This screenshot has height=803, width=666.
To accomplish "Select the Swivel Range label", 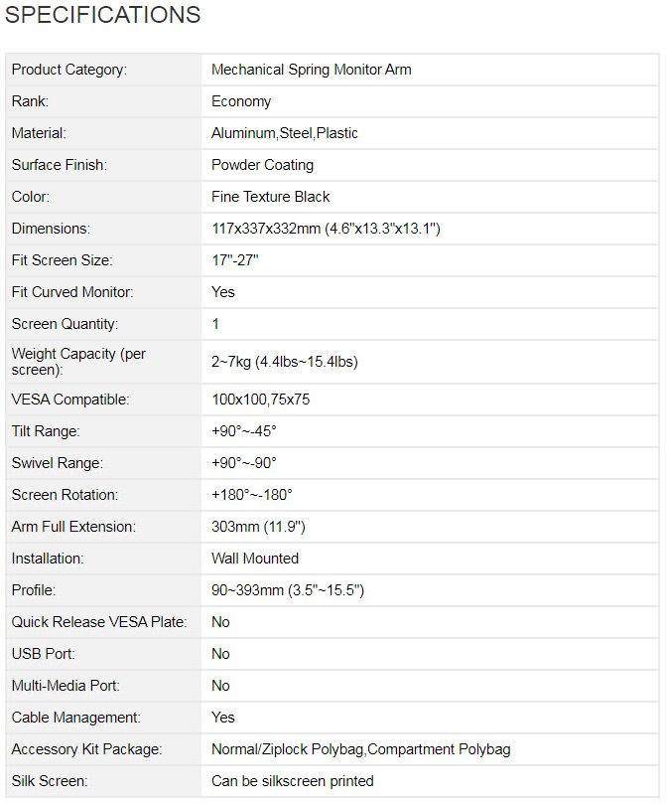I will click(x=58, y=463).
